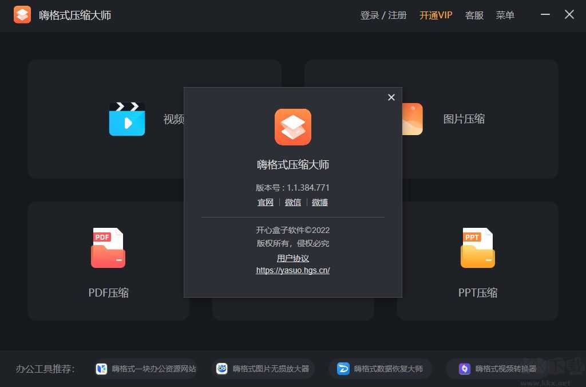This screenshot has width=586, height=387.
Task: Open the 菜单 menu
Action: coord(505,15)
